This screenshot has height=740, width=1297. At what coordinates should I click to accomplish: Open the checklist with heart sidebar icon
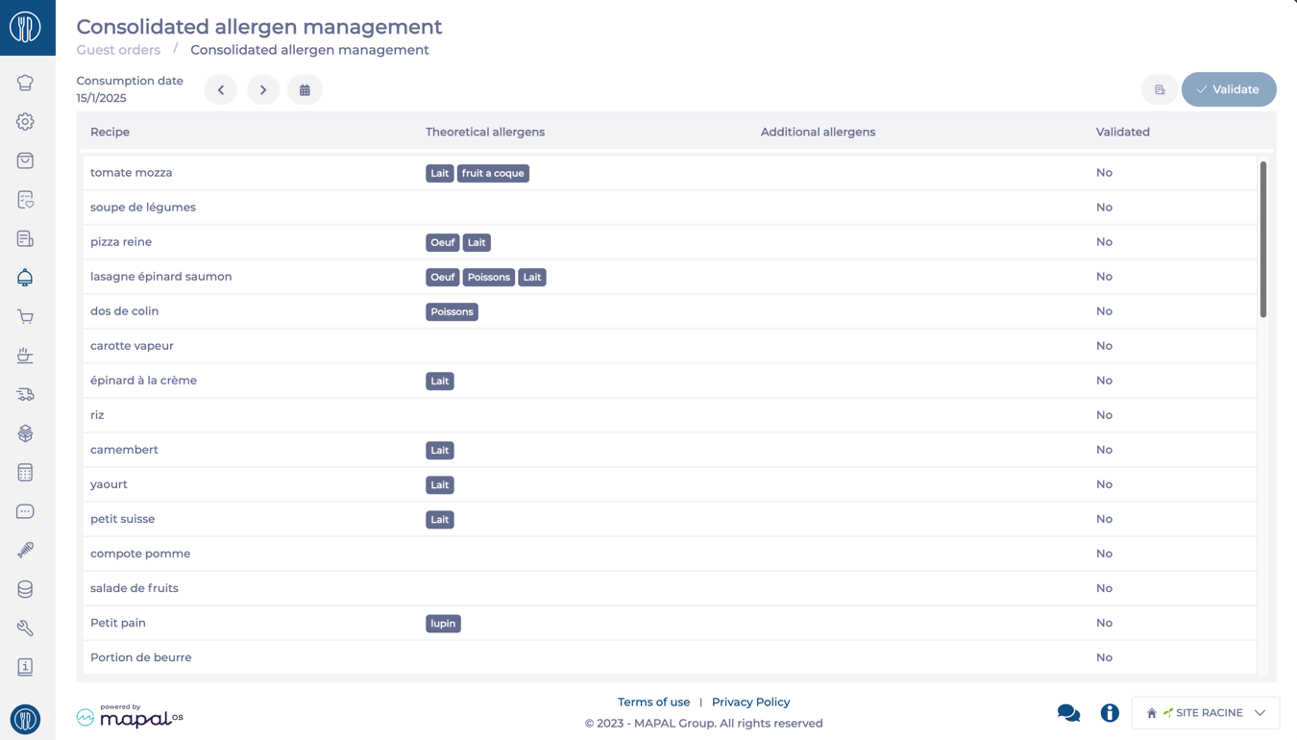tap(26, 200)
